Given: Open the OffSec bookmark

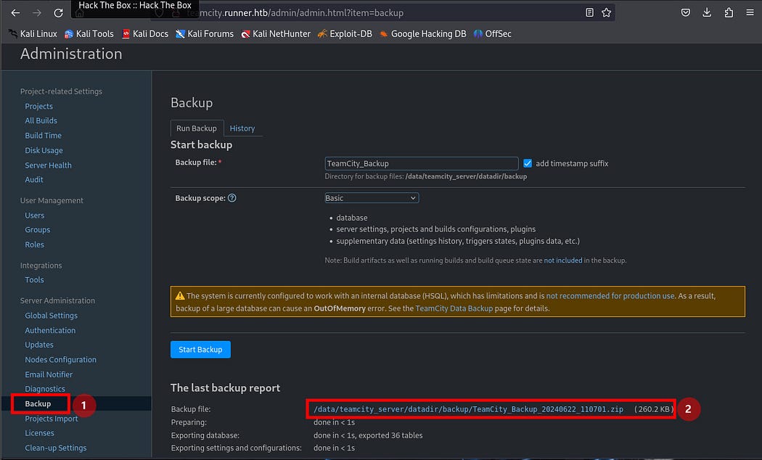Looking at the screenshot, I should (492, 33).
